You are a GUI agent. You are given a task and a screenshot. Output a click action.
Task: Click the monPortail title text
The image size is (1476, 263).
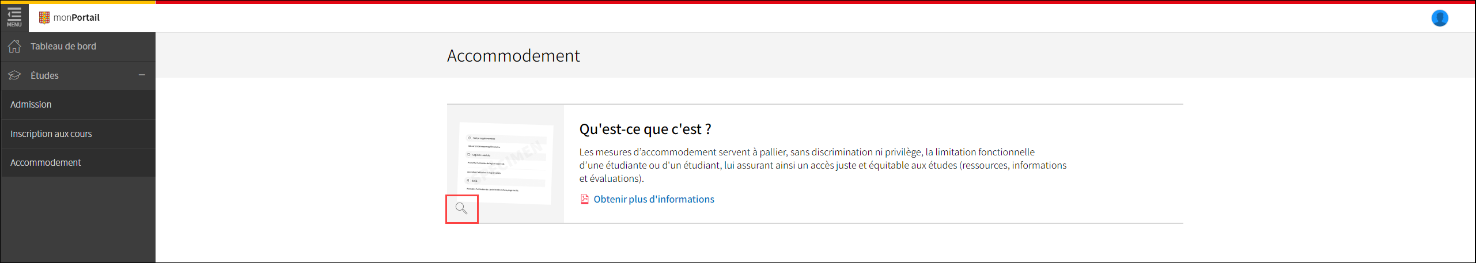(x=77, y=18)
